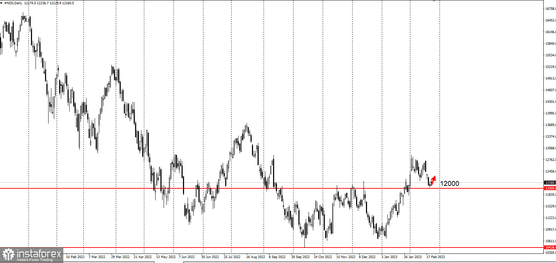Viewport: 556px width, 263px height.
Task: Click the 10305 price scale label
Action: click(x=551, y=253)
